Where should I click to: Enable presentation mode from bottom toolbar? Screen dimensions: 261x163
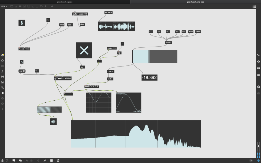tap(14, 160)
